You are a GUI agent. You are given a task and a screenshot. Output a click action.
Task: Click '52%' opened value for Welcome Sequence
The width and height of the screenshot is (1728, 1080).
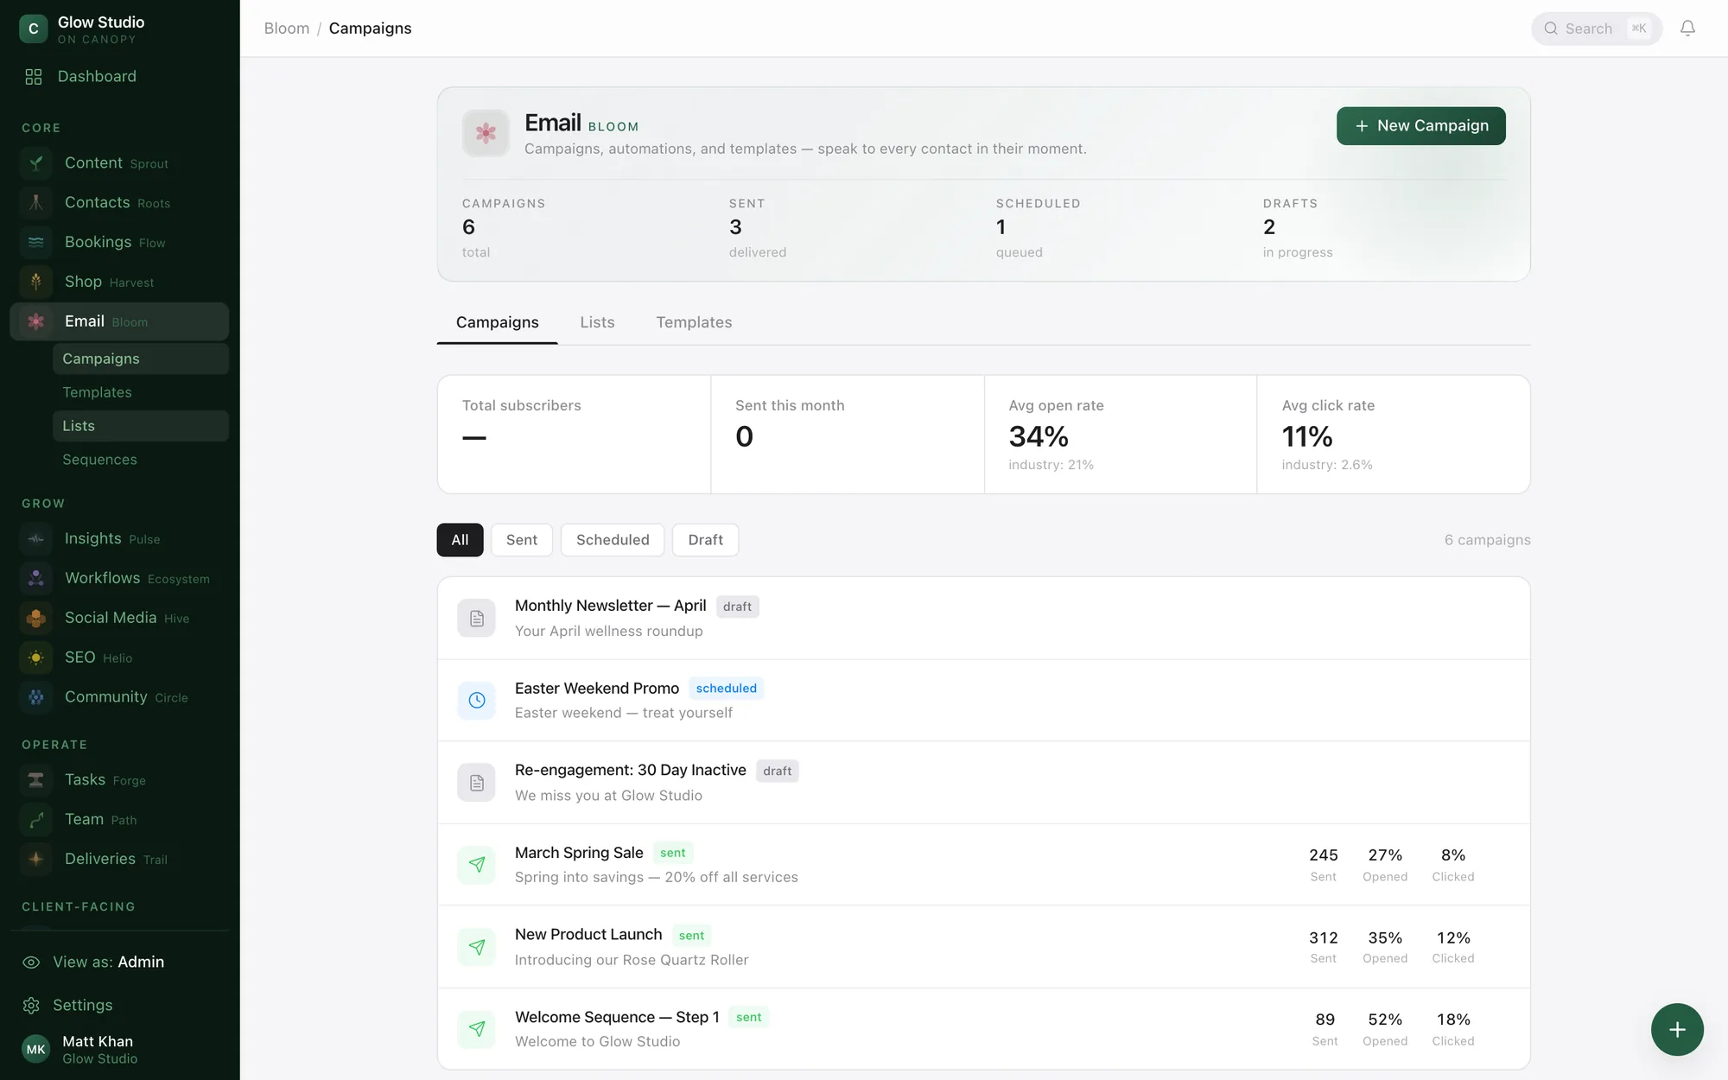click(x=1385, y=1020)
